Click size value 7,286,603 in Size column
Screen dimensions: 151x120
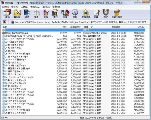click(62, 98)
